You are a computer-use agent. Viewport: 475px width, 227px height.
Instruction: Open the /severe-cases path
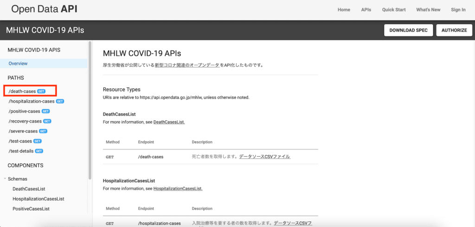click(23, 131)
